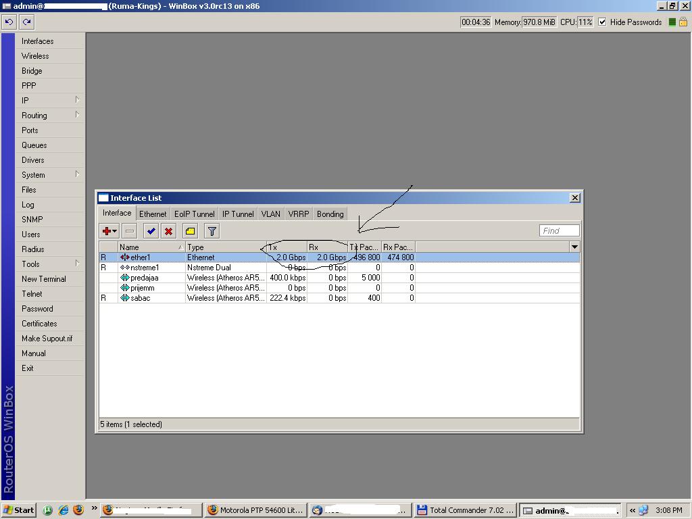Click the Firefox quick launch icon
This screenshot has width=692, height=519.
[78, 510]
